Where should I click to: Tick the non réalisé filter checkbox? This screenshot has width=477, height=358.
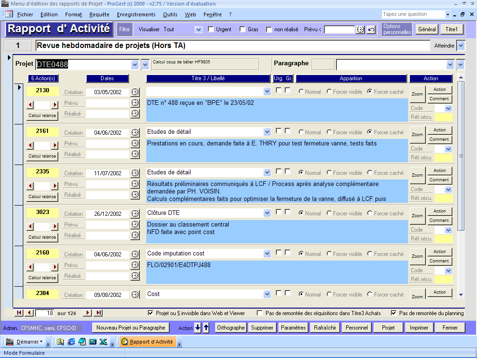click(269, 29)
